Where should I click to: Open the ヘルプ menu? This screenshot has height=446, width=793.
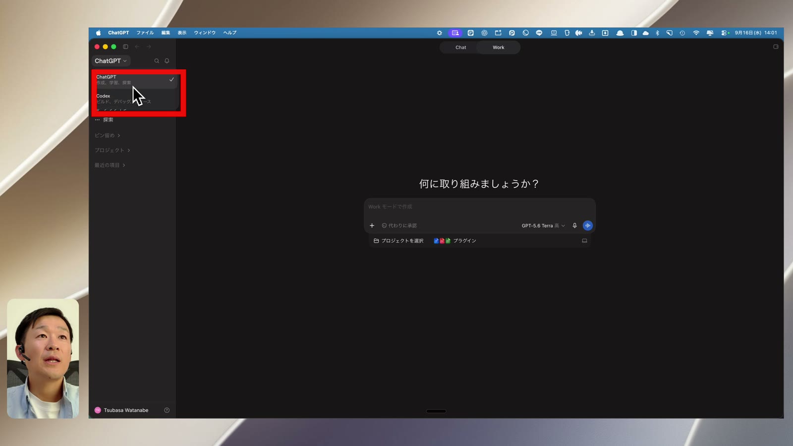click(230, 33)
